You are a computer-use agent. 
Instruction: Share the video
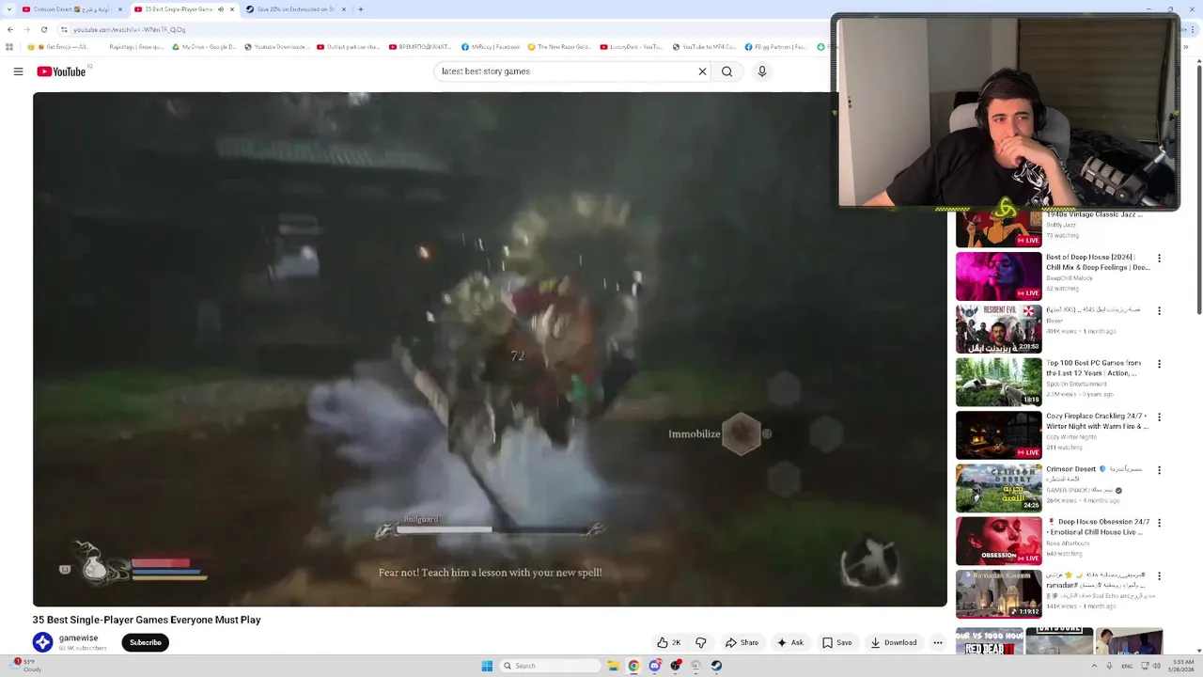click(x=742, y=642)
